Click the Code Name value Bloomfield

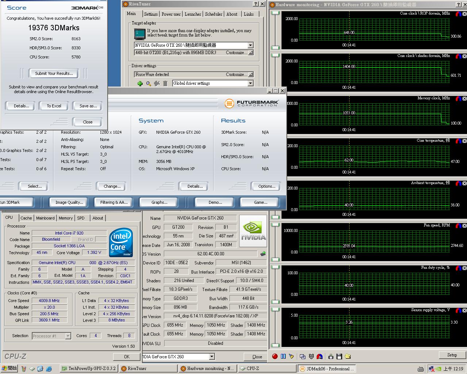tap(51, 240)
